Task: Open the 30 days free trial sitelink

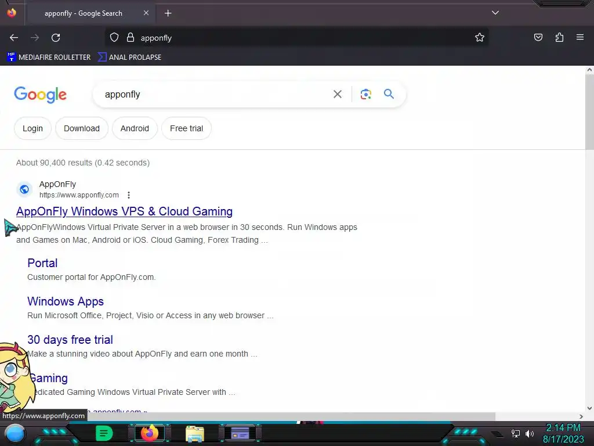Action: tap(70, 340)
